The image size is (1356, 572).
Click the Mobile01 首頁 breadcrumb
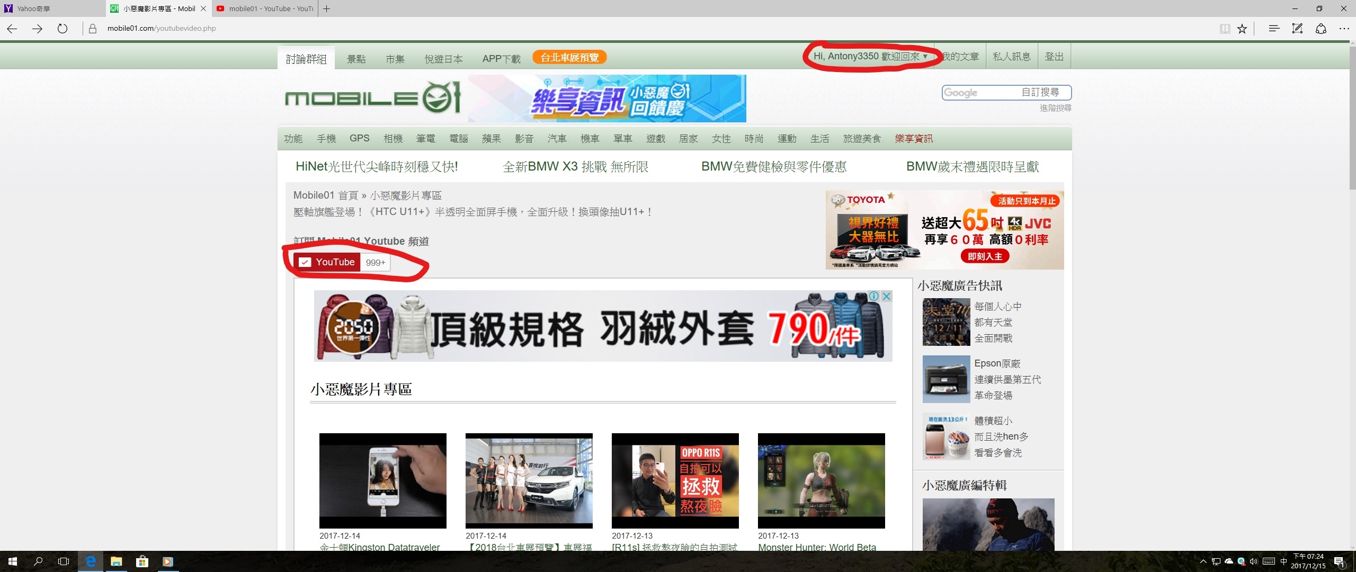pyautogui.click(x=326, y=195)
